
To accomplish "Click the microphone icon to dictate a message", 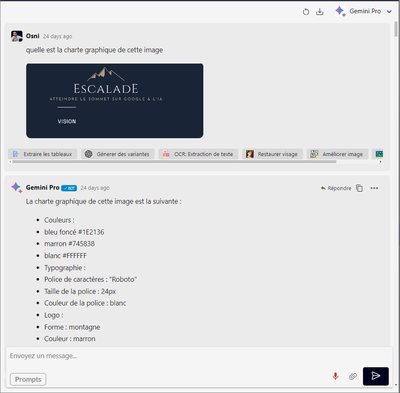I will pyautogui.click(x=336, y=376).
